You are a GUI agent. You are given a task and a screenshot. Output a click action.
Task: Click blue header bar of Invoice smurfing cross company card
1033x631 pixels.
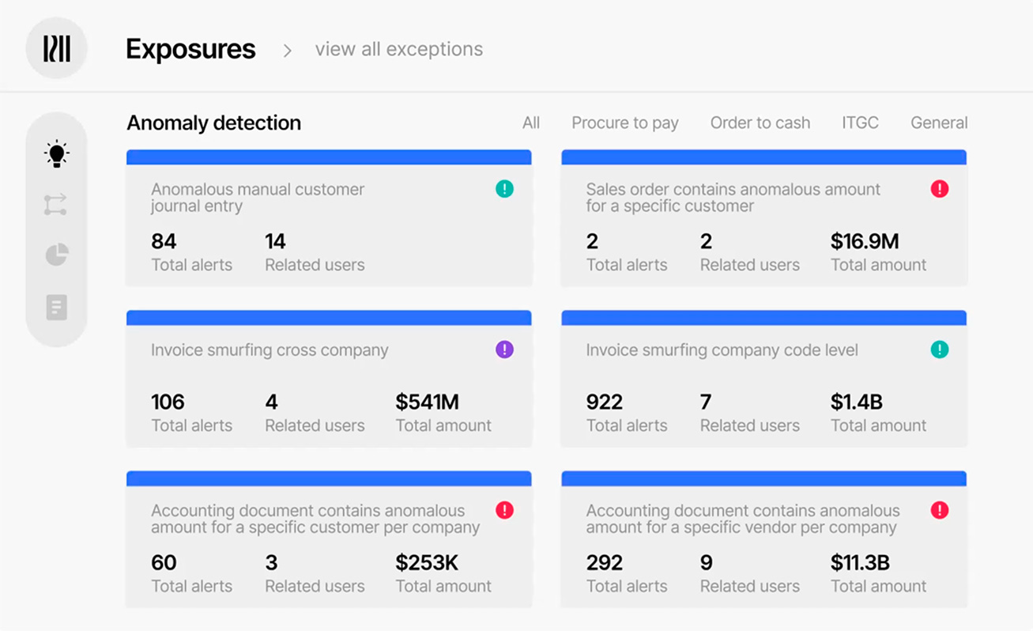point(329,318)
